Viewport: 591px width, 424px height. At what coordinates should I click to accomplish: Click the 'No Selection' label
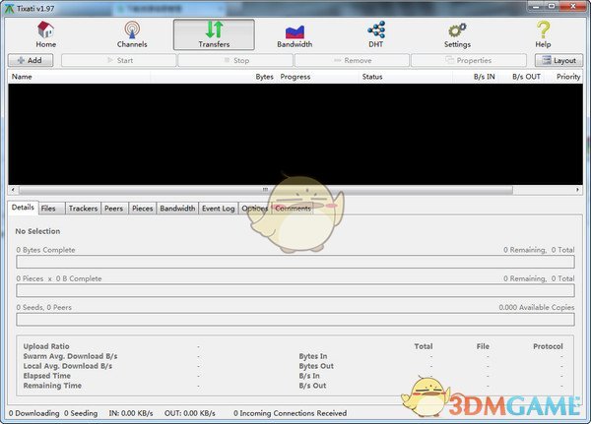37,231
